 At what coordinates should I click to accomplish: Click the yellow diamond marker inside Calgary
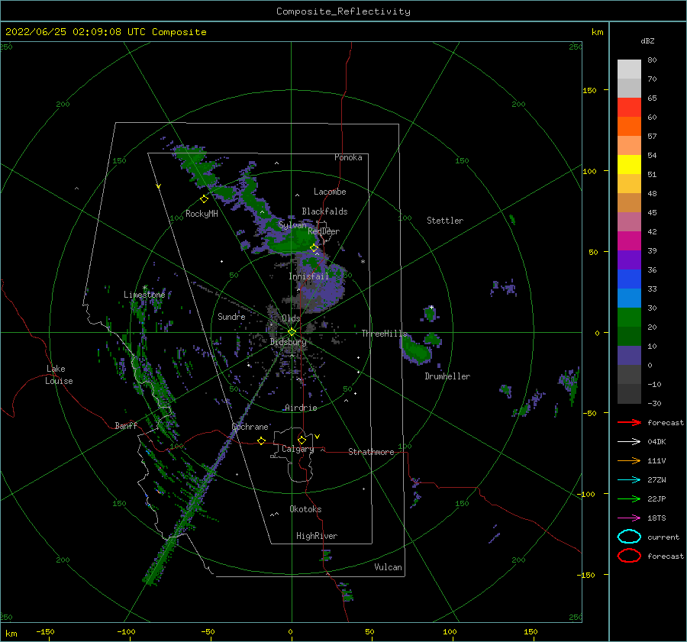pos(302,440)
